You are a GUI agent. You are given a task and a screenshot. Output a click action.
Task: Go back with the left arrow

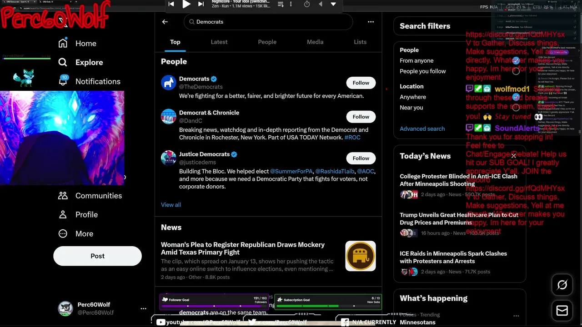pos(165,21)
